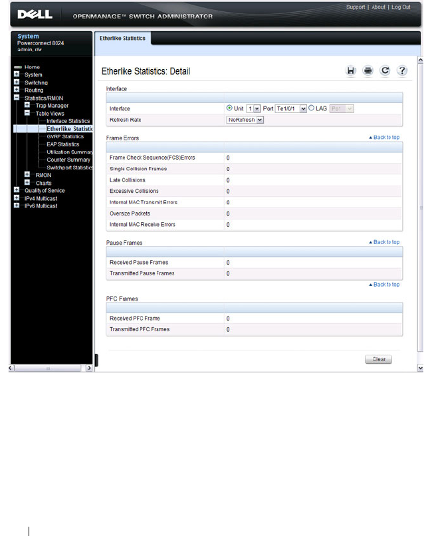Click the Dell logo
Screen dimensions: 426x536
35,15
